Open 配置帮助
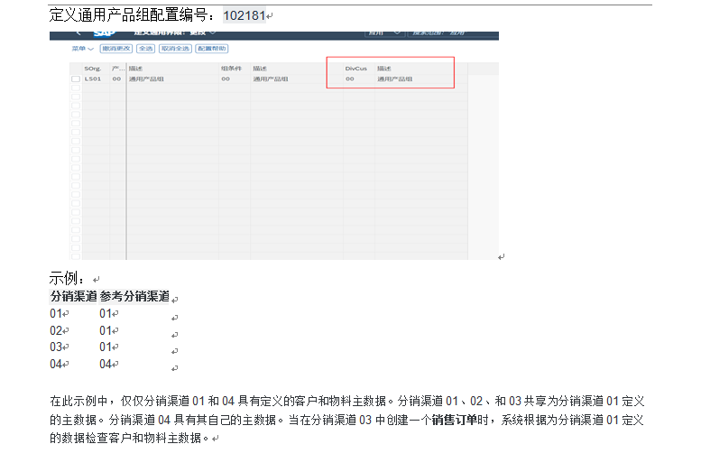701x472 pixels. 212,49
